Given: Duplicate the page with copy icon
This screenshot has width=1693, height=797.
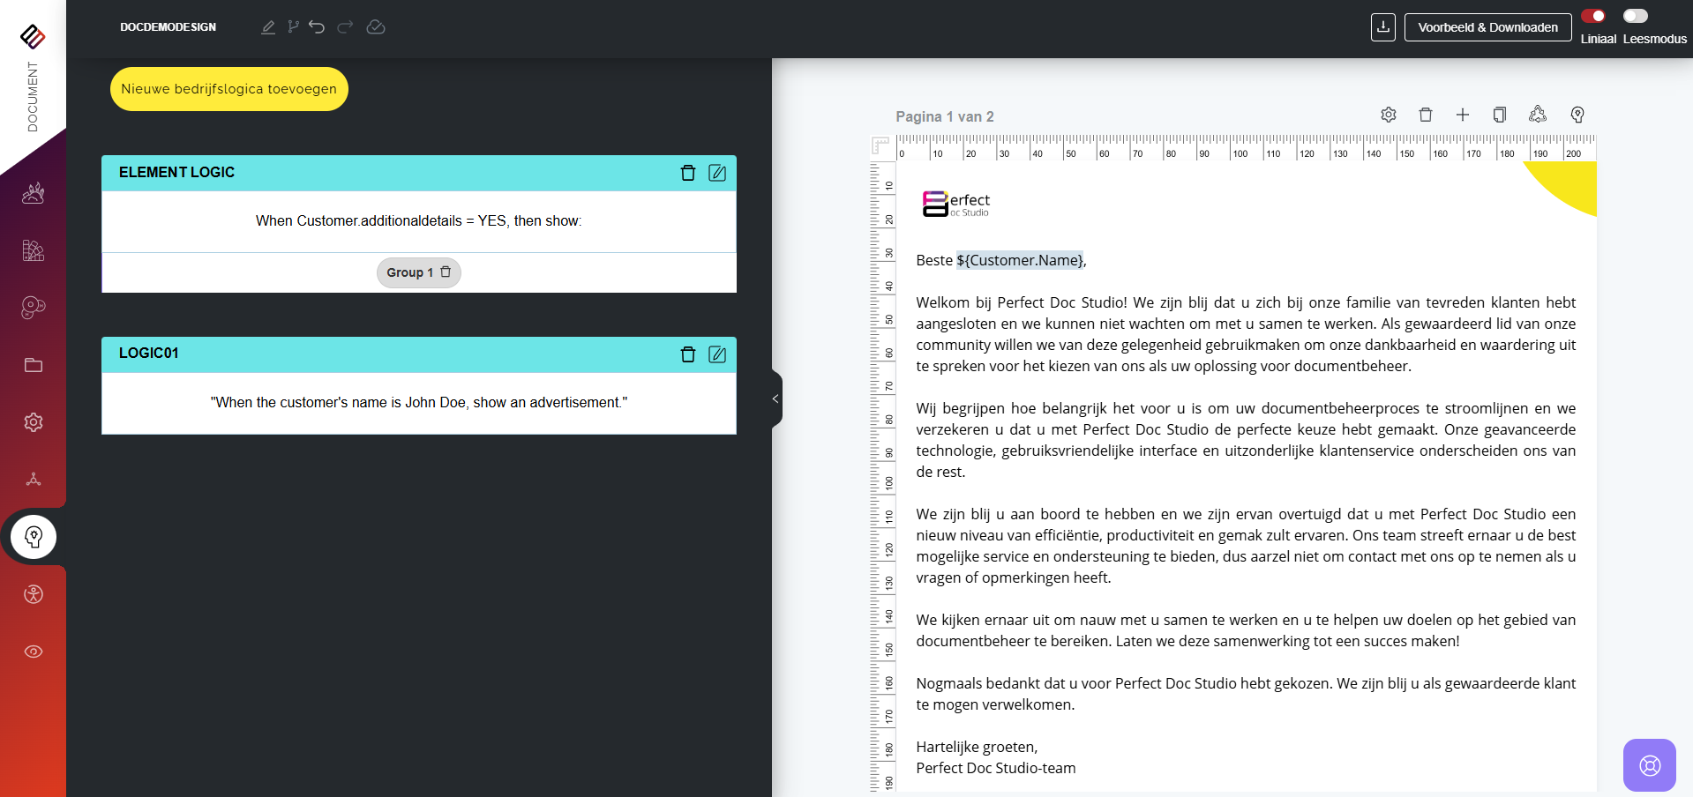Looking at the screenshot, I should [1499, 115].
